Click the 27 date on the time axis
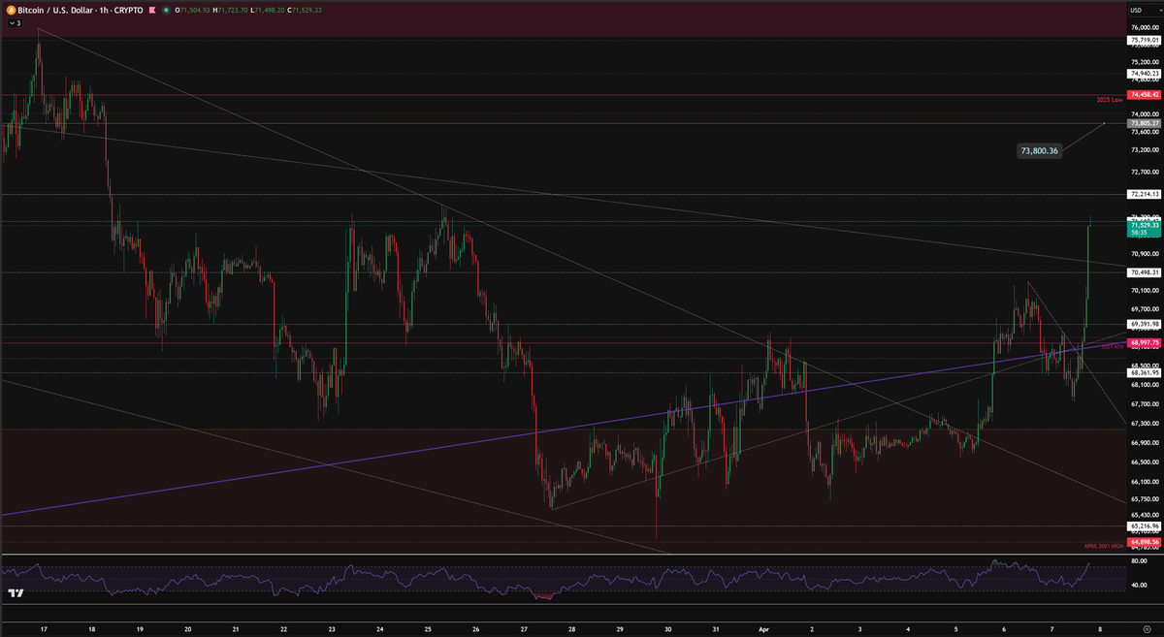The height and width of the screenshot is (637, 1164). coord(523,628)
